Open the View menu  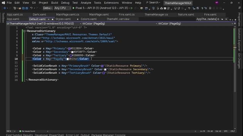pos(26,3)
